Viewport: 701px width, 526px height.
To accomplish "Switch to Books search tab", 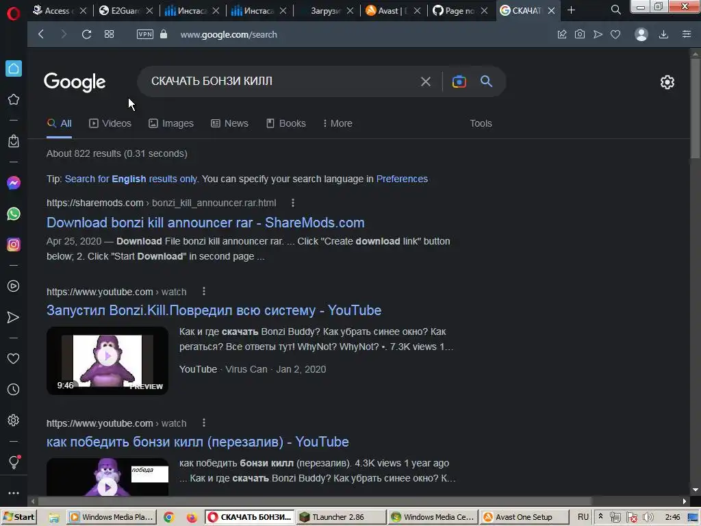I will tap(286, 123).
